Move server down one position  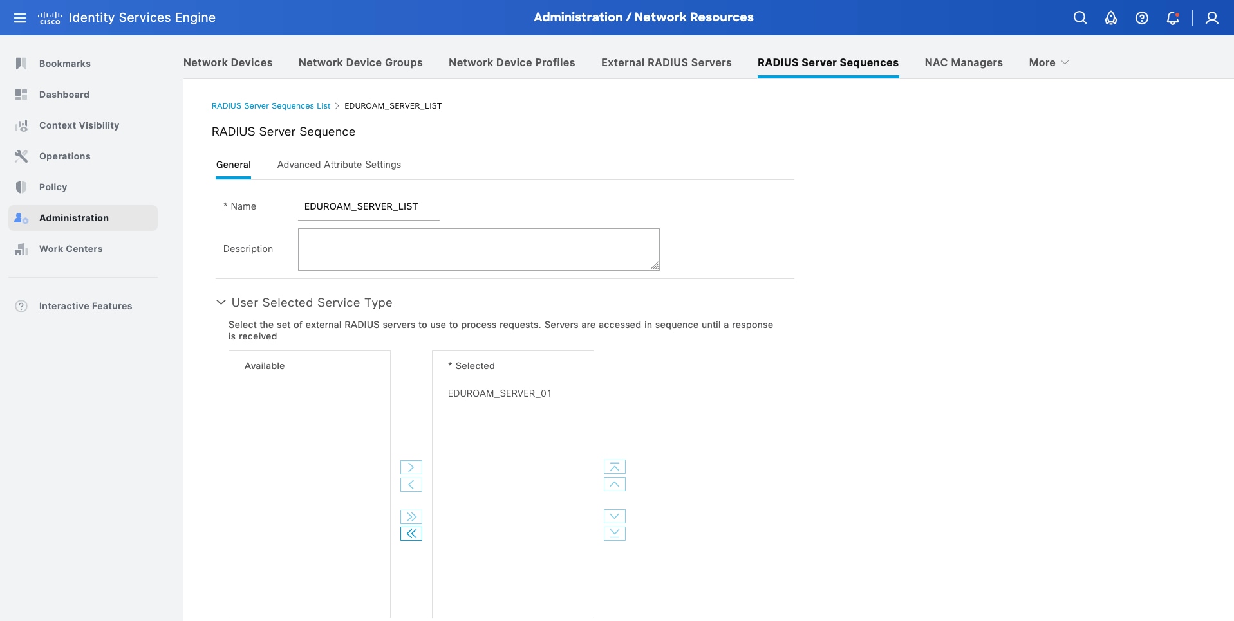(615, 516)
